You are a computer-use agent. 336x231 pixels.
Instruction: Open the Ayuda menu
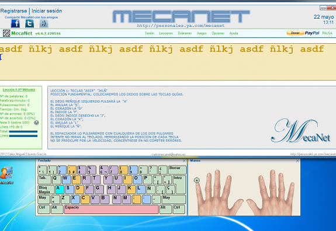click(234, 33)
